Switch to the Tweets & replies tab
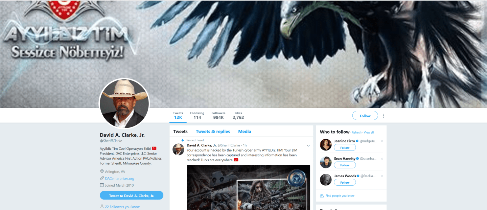Image resolution: width=487 pixels, height=210 pixels. (213, 132)
